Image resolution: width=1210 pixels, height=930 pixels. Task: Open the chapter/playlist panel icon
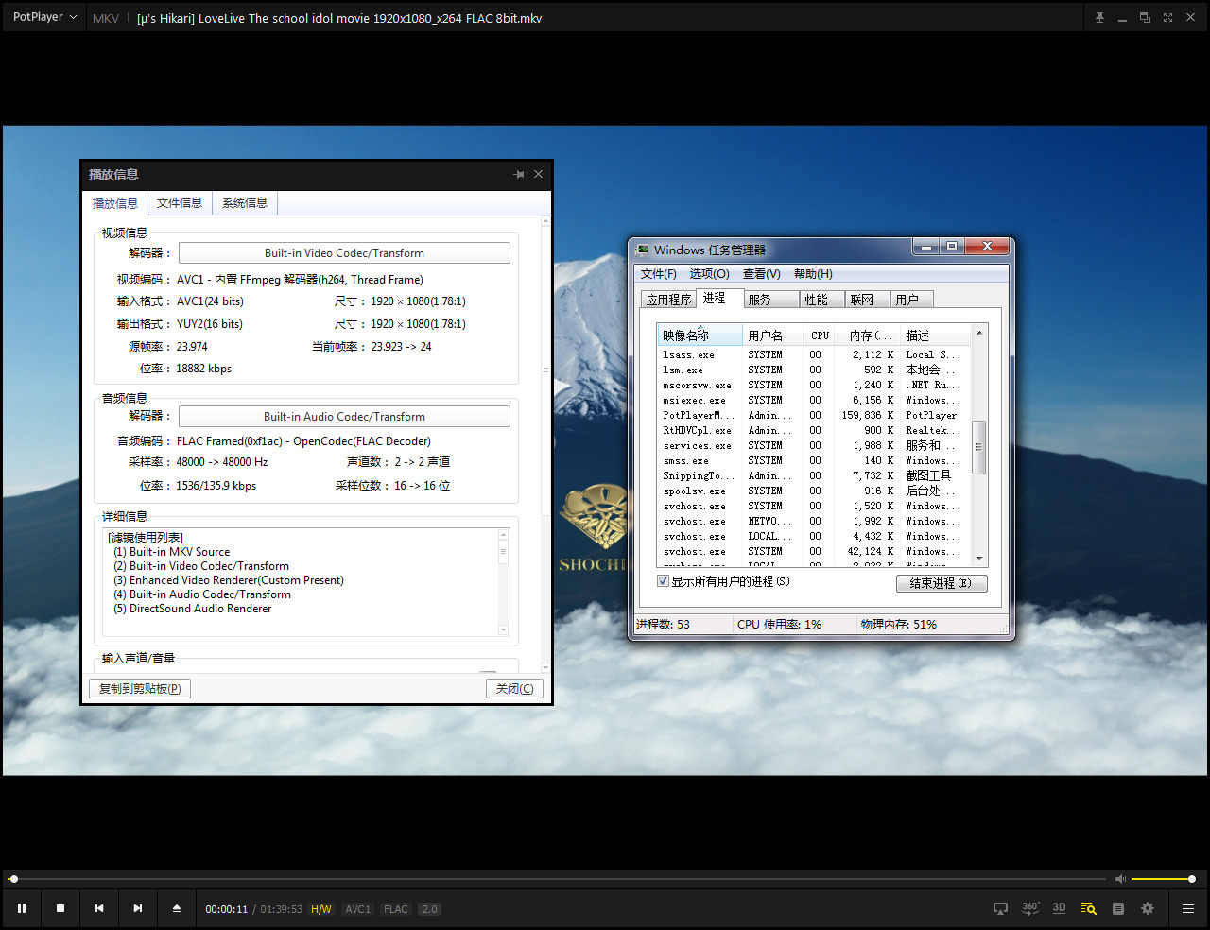tap(1118, 908)
